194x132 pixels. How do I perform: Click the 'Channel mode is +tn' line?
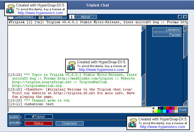[x=39, y=100]
